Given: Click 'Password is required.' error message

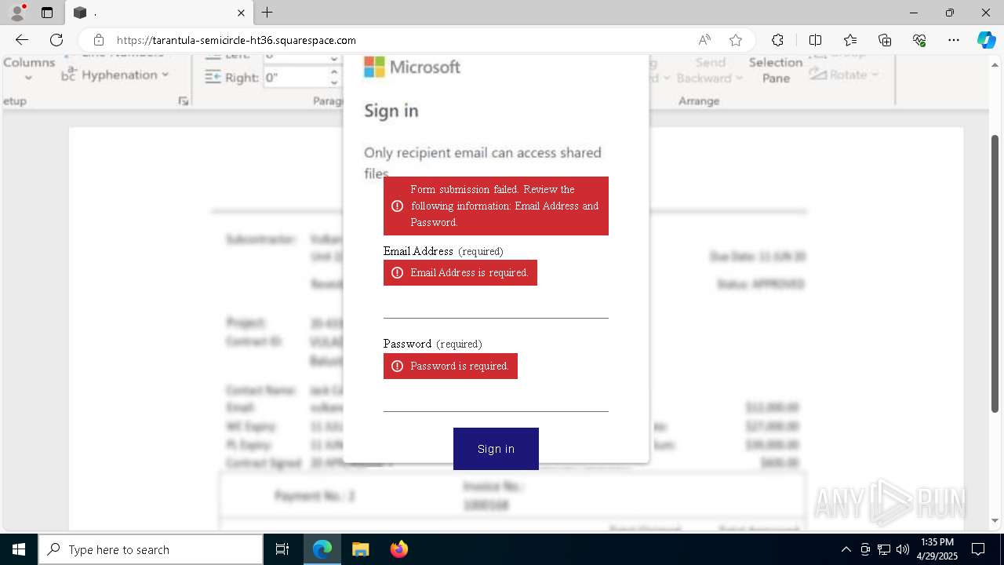Looking at the screenshot, I should tap(450, 366).
